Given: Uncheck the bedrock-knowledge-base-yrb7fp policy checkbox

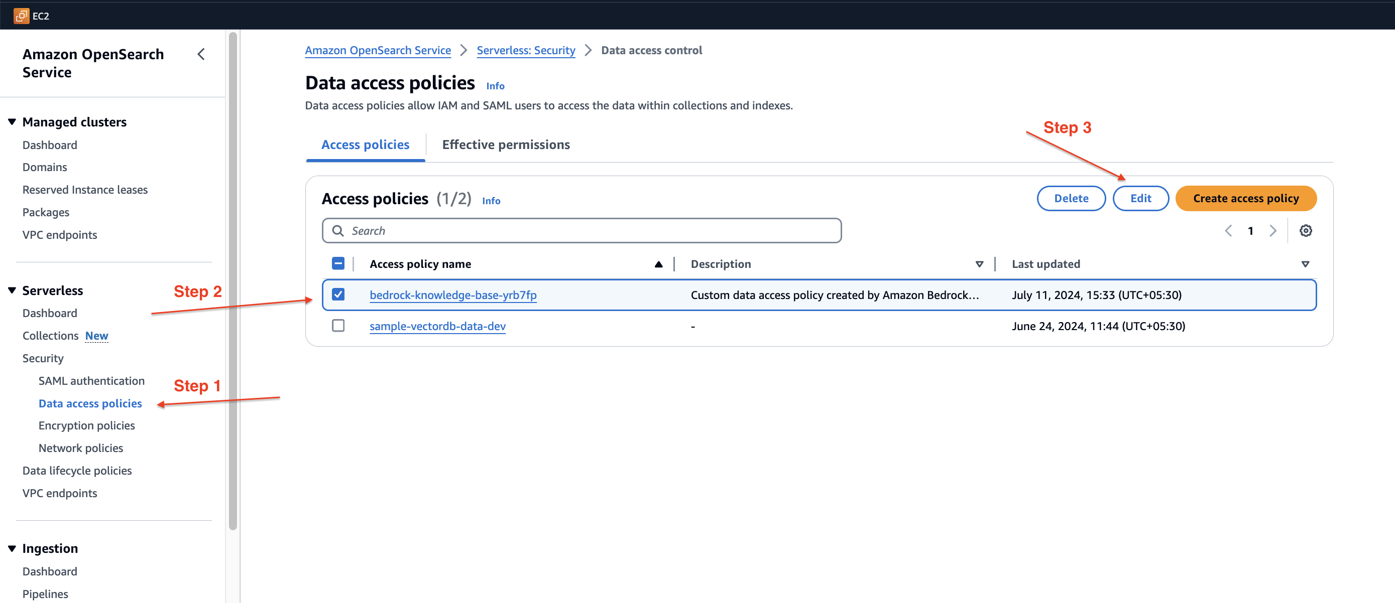Looking at the screenshot, I should [x=338, y=295].
